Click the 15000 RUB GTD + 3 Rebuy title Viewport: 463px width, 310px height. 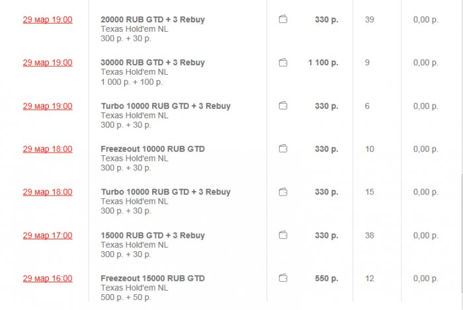click(153, 235)
